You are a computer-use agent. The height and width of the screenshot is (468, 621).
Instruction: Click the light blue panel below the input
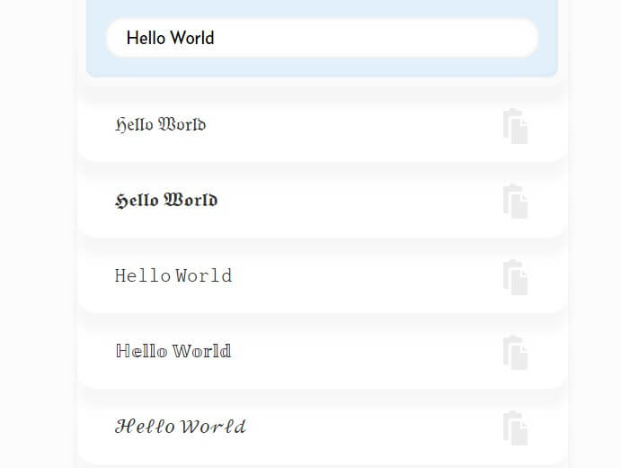point(322,67)
